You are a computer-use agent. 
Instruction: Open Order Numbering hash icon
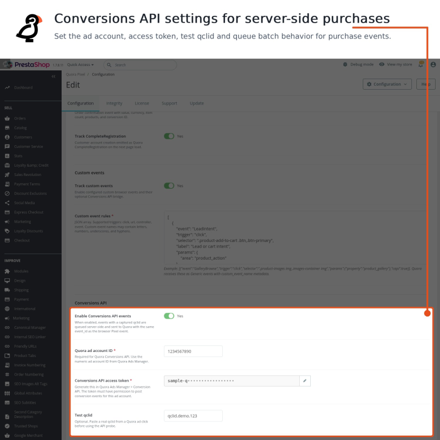click(7, 375)
